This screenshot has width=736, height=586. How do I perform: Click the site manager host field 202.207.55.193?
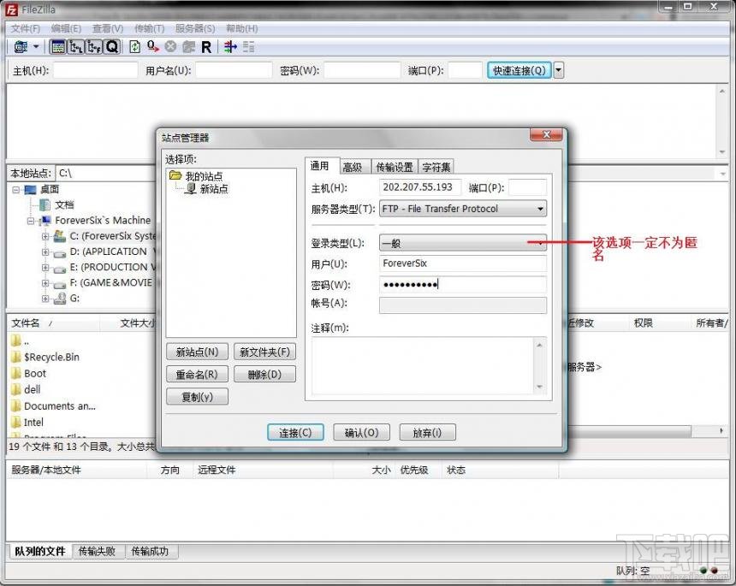[x=420, y=187]
